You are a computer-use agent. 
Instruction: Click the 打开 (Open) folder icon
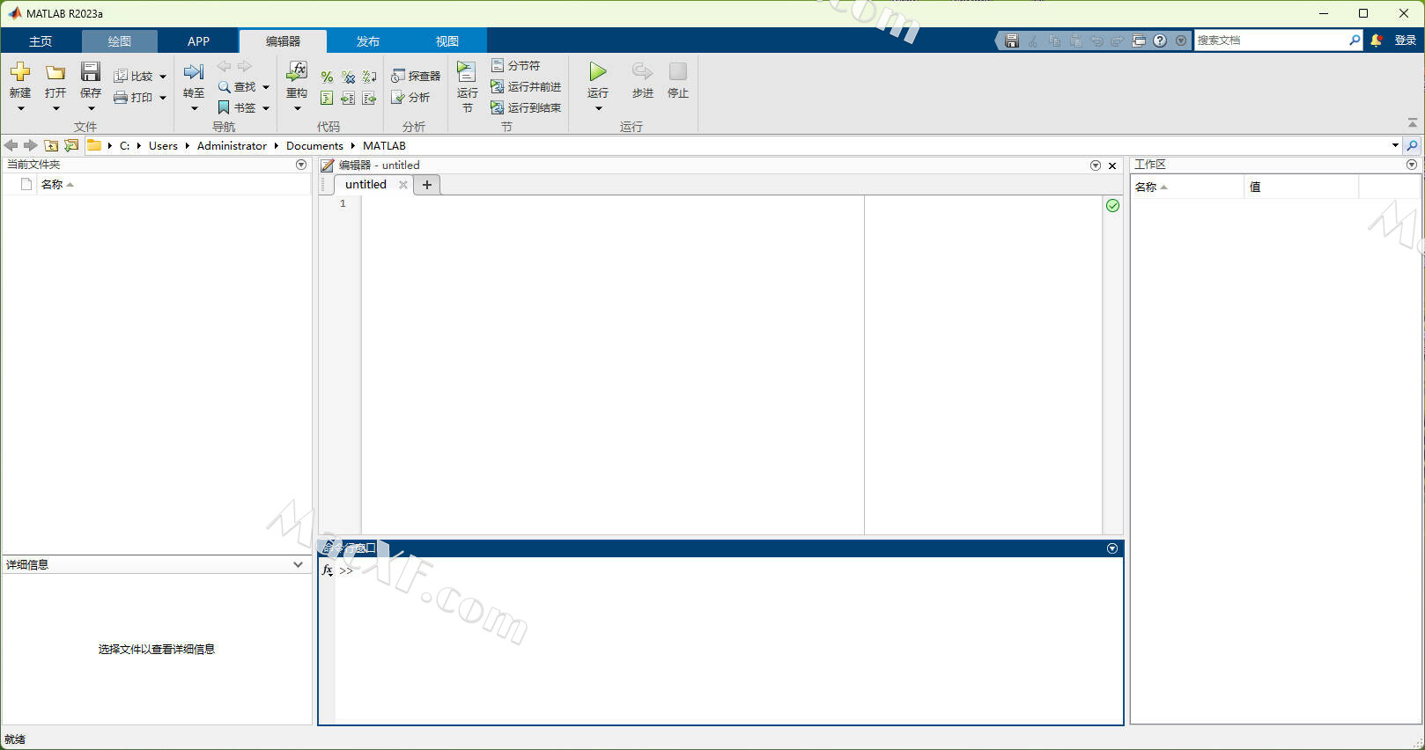(55, 72)
